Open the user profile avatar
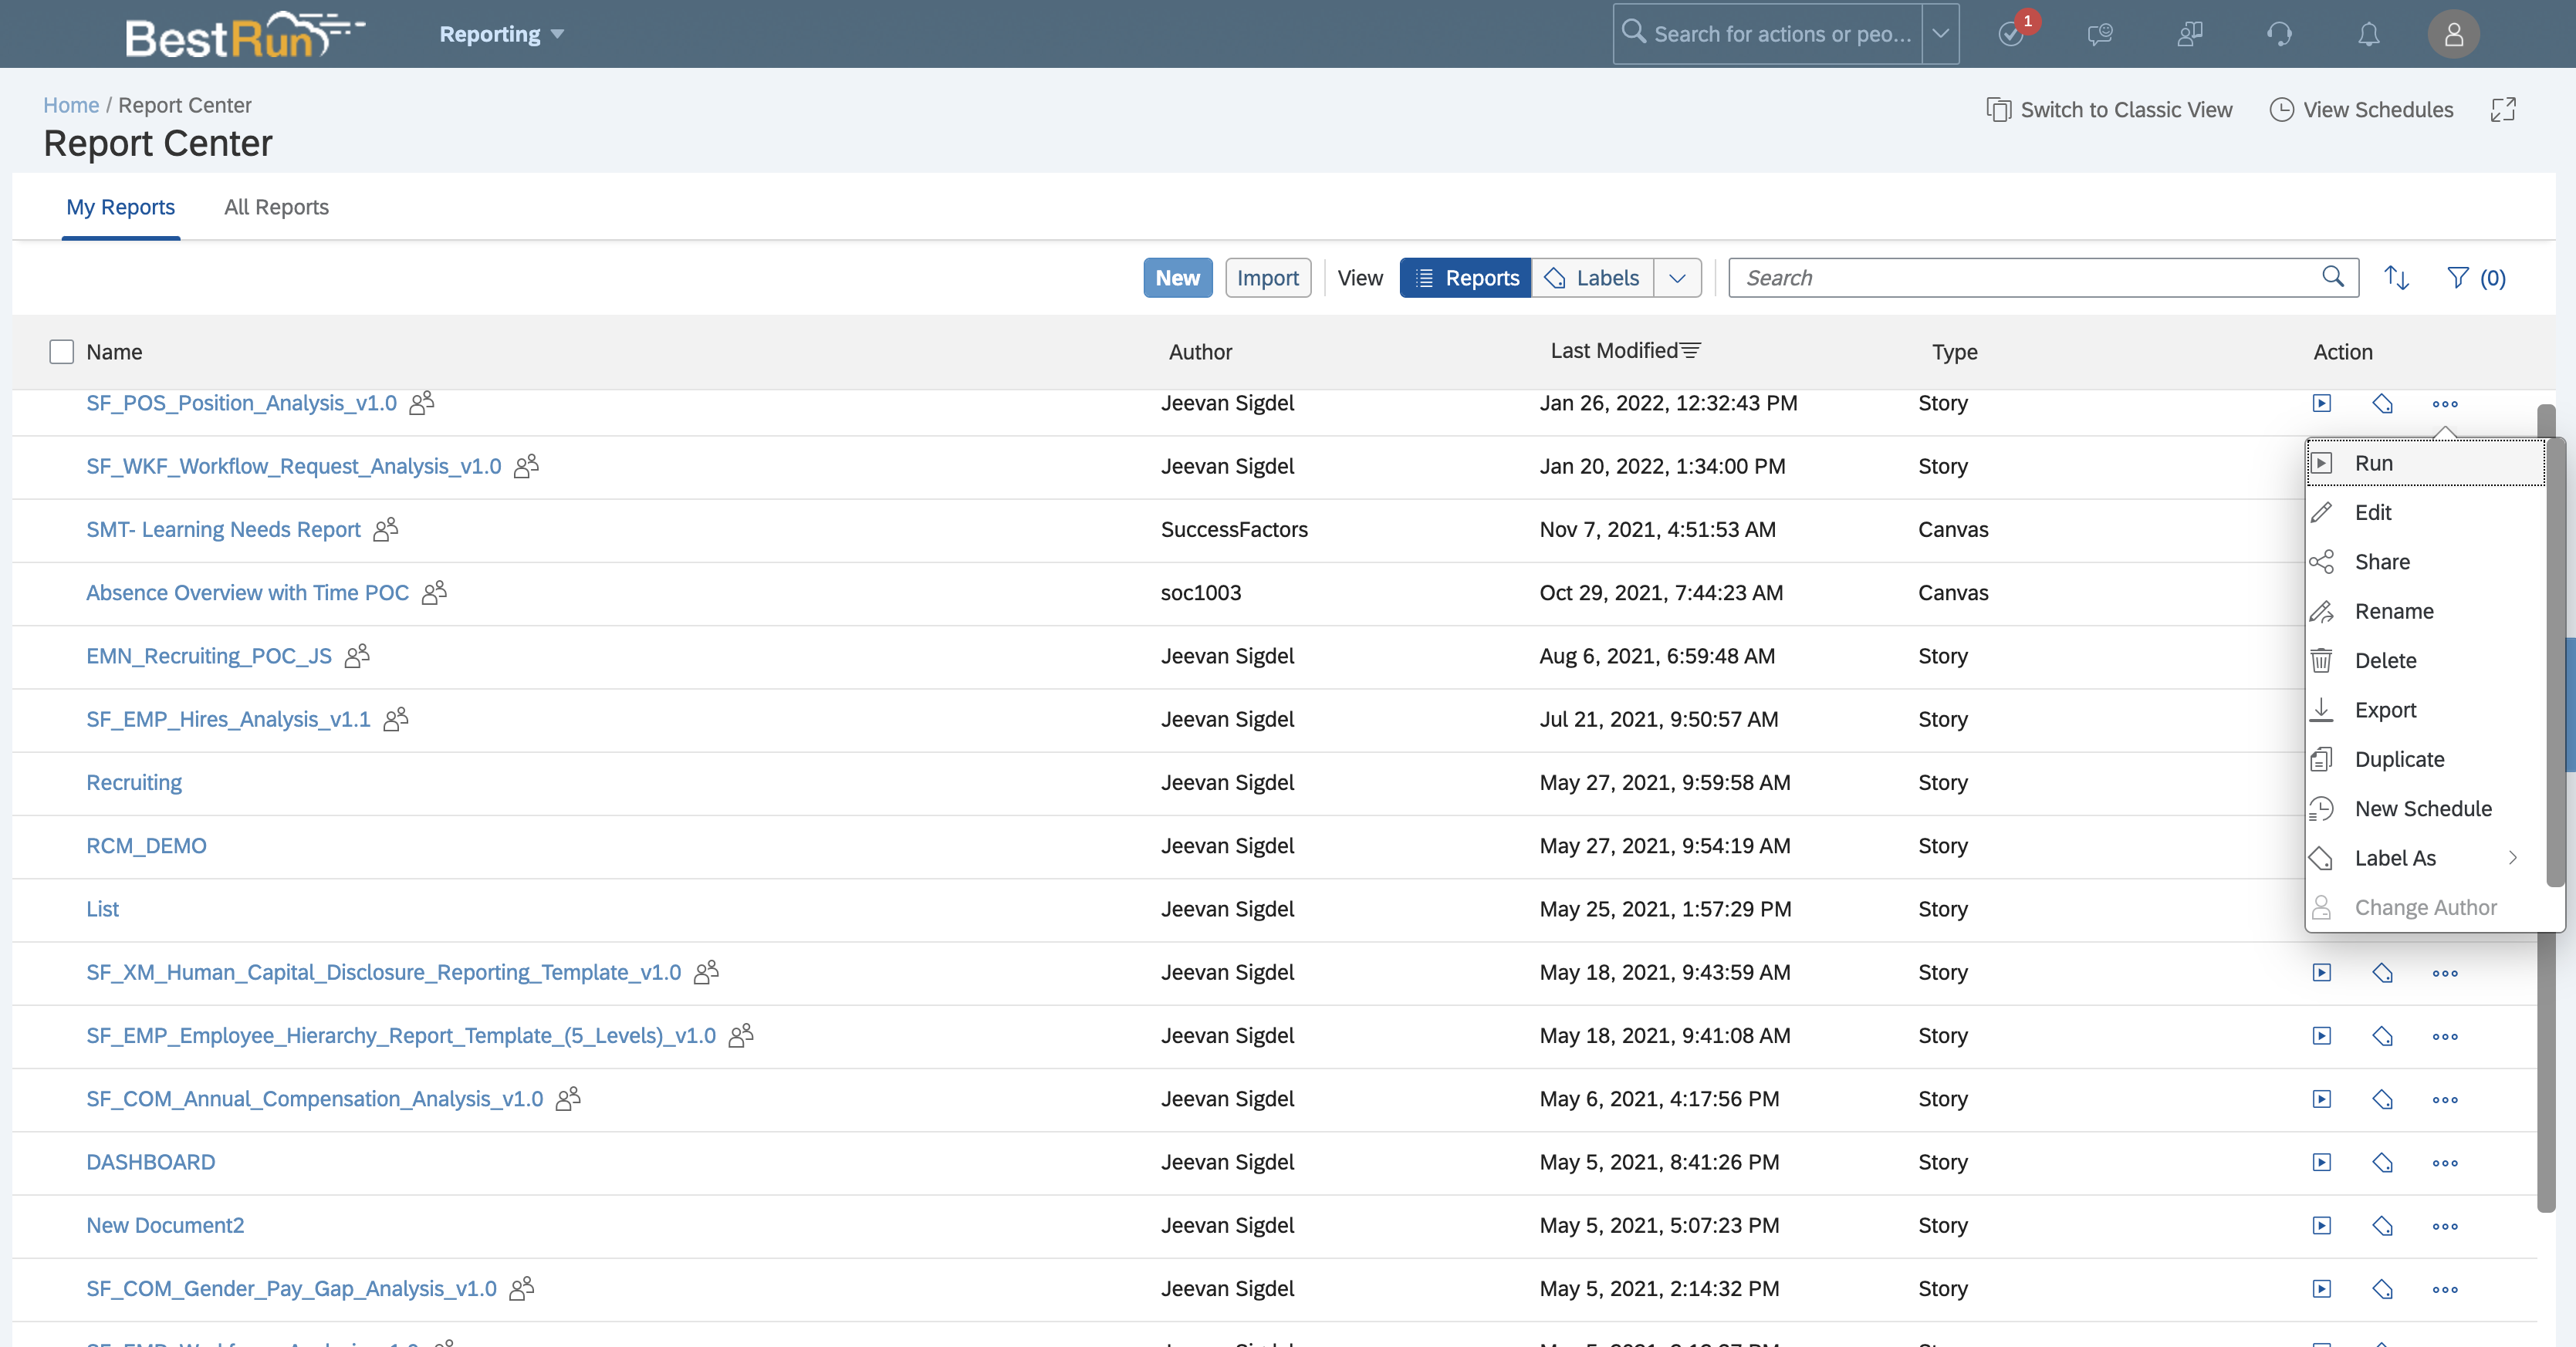The height and width of the screenshot is (1347, 2576). (2453, 34)
